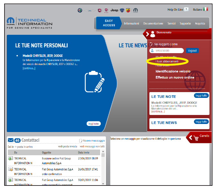Open the Alfa Romeo brand logo

[80, 10]
